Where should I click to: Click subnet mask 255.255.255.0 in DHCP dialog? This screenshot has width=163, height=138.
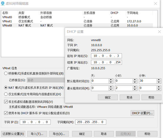(101, 50)
